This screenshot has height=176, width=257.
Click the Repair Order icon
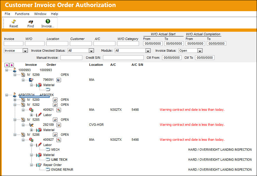pos(39,165)
